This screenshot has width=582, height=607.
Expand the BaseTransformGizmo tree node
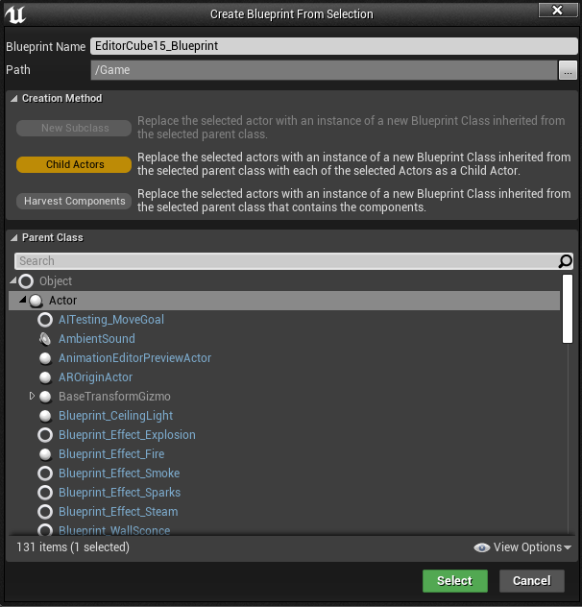(x=32, y=396)
